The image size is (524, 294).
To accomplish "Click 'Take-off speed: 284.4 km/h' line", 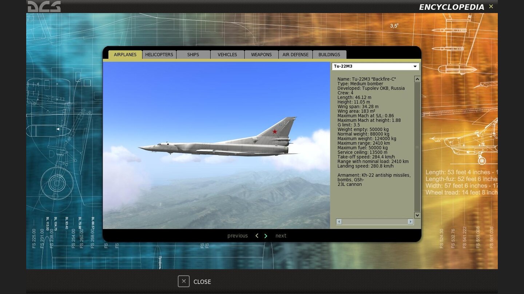I will [x=366, y=157].
